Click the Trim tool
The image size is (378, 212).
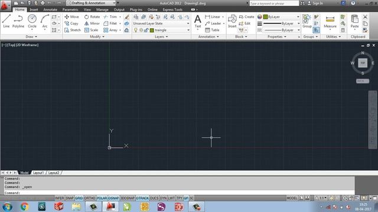(x=110, y=17)
